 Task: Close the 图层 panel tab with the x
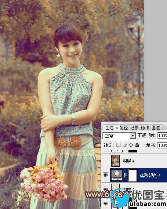(117, 128)
